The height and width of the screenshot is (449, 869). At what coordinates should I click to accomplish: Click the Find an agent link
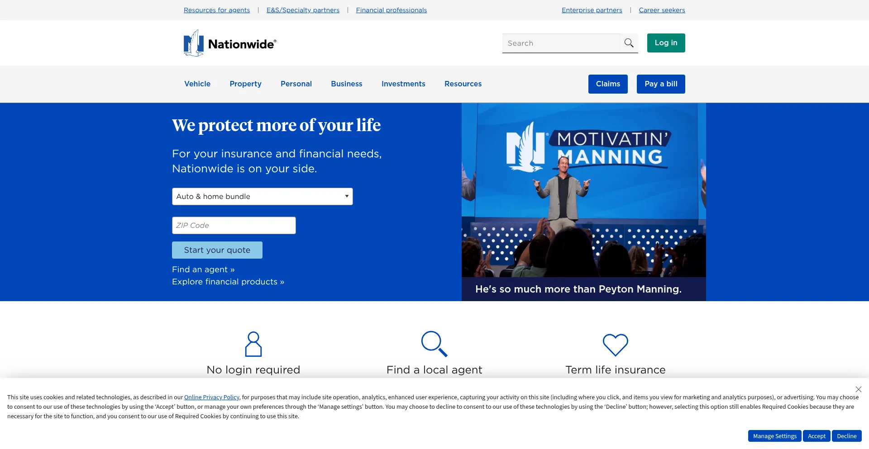pos(203,269)
